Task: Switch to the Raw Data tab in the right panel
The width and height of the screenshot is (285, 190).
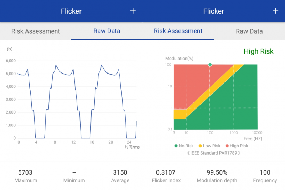Action: coord(249,31)
